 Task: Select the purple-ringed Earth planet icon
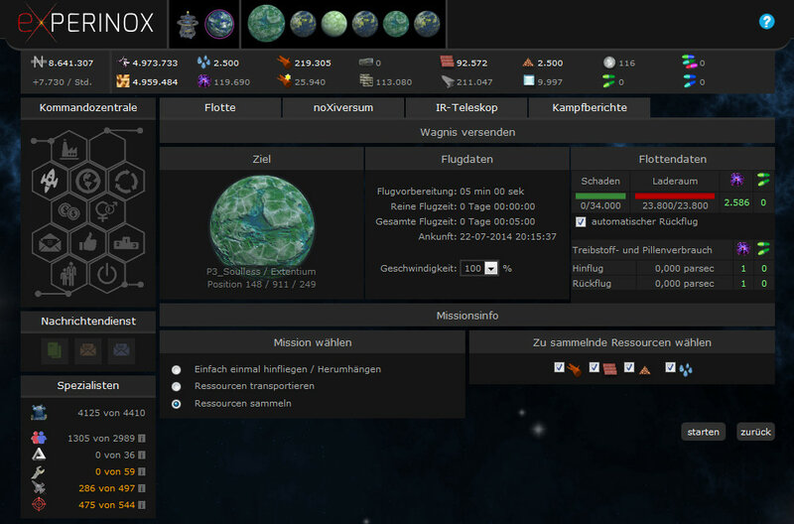[x=219, y=24]
